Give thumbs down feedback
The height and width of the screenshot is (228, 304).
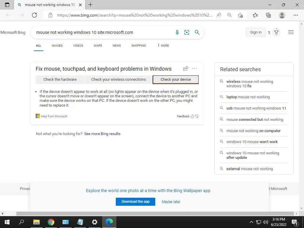197,116
